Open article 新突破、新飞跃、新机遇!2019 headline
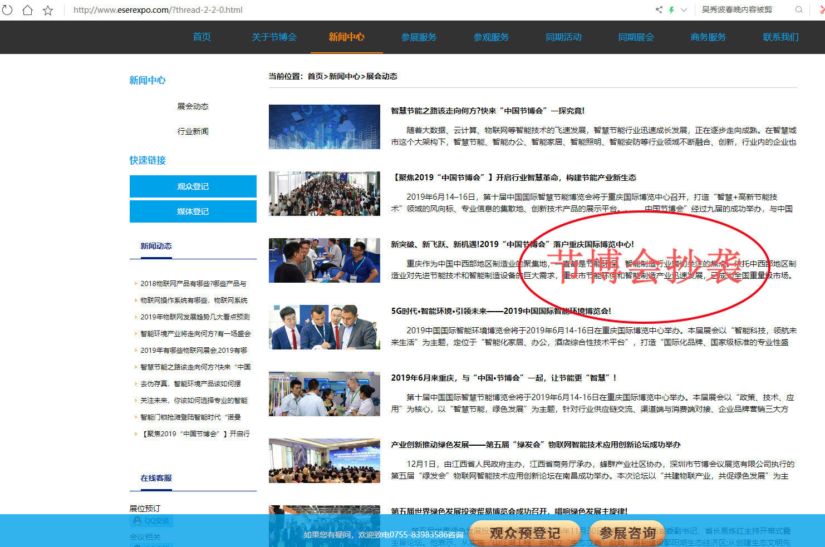This screenshot has height=547, width=825. pos(513,244)
